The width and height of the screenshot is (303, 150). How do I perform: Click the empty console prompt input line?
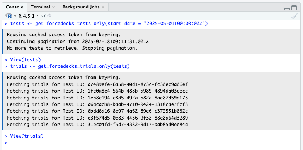[151, 143]
